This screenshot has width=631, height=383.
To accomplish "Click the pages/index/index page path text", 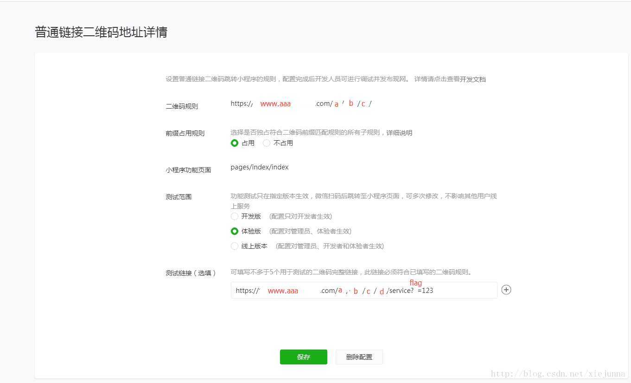I will (x=260, y=167).
